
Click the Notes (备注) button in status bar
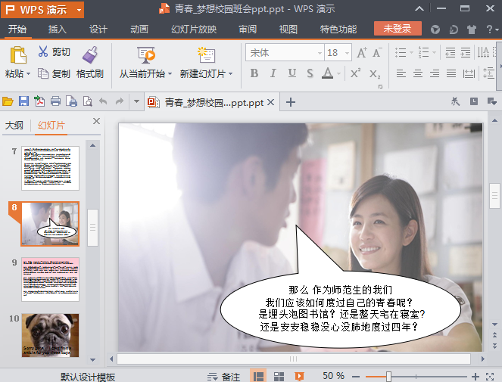tap(225, 376)
